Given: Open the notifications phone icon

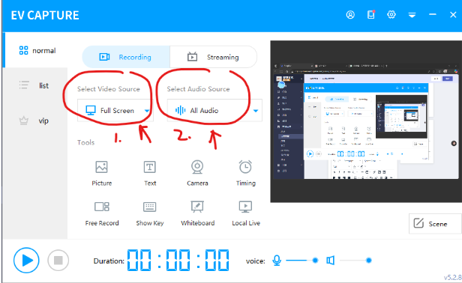Looking at the screenshot, I should pyautogui.click(x=371, y=14).
